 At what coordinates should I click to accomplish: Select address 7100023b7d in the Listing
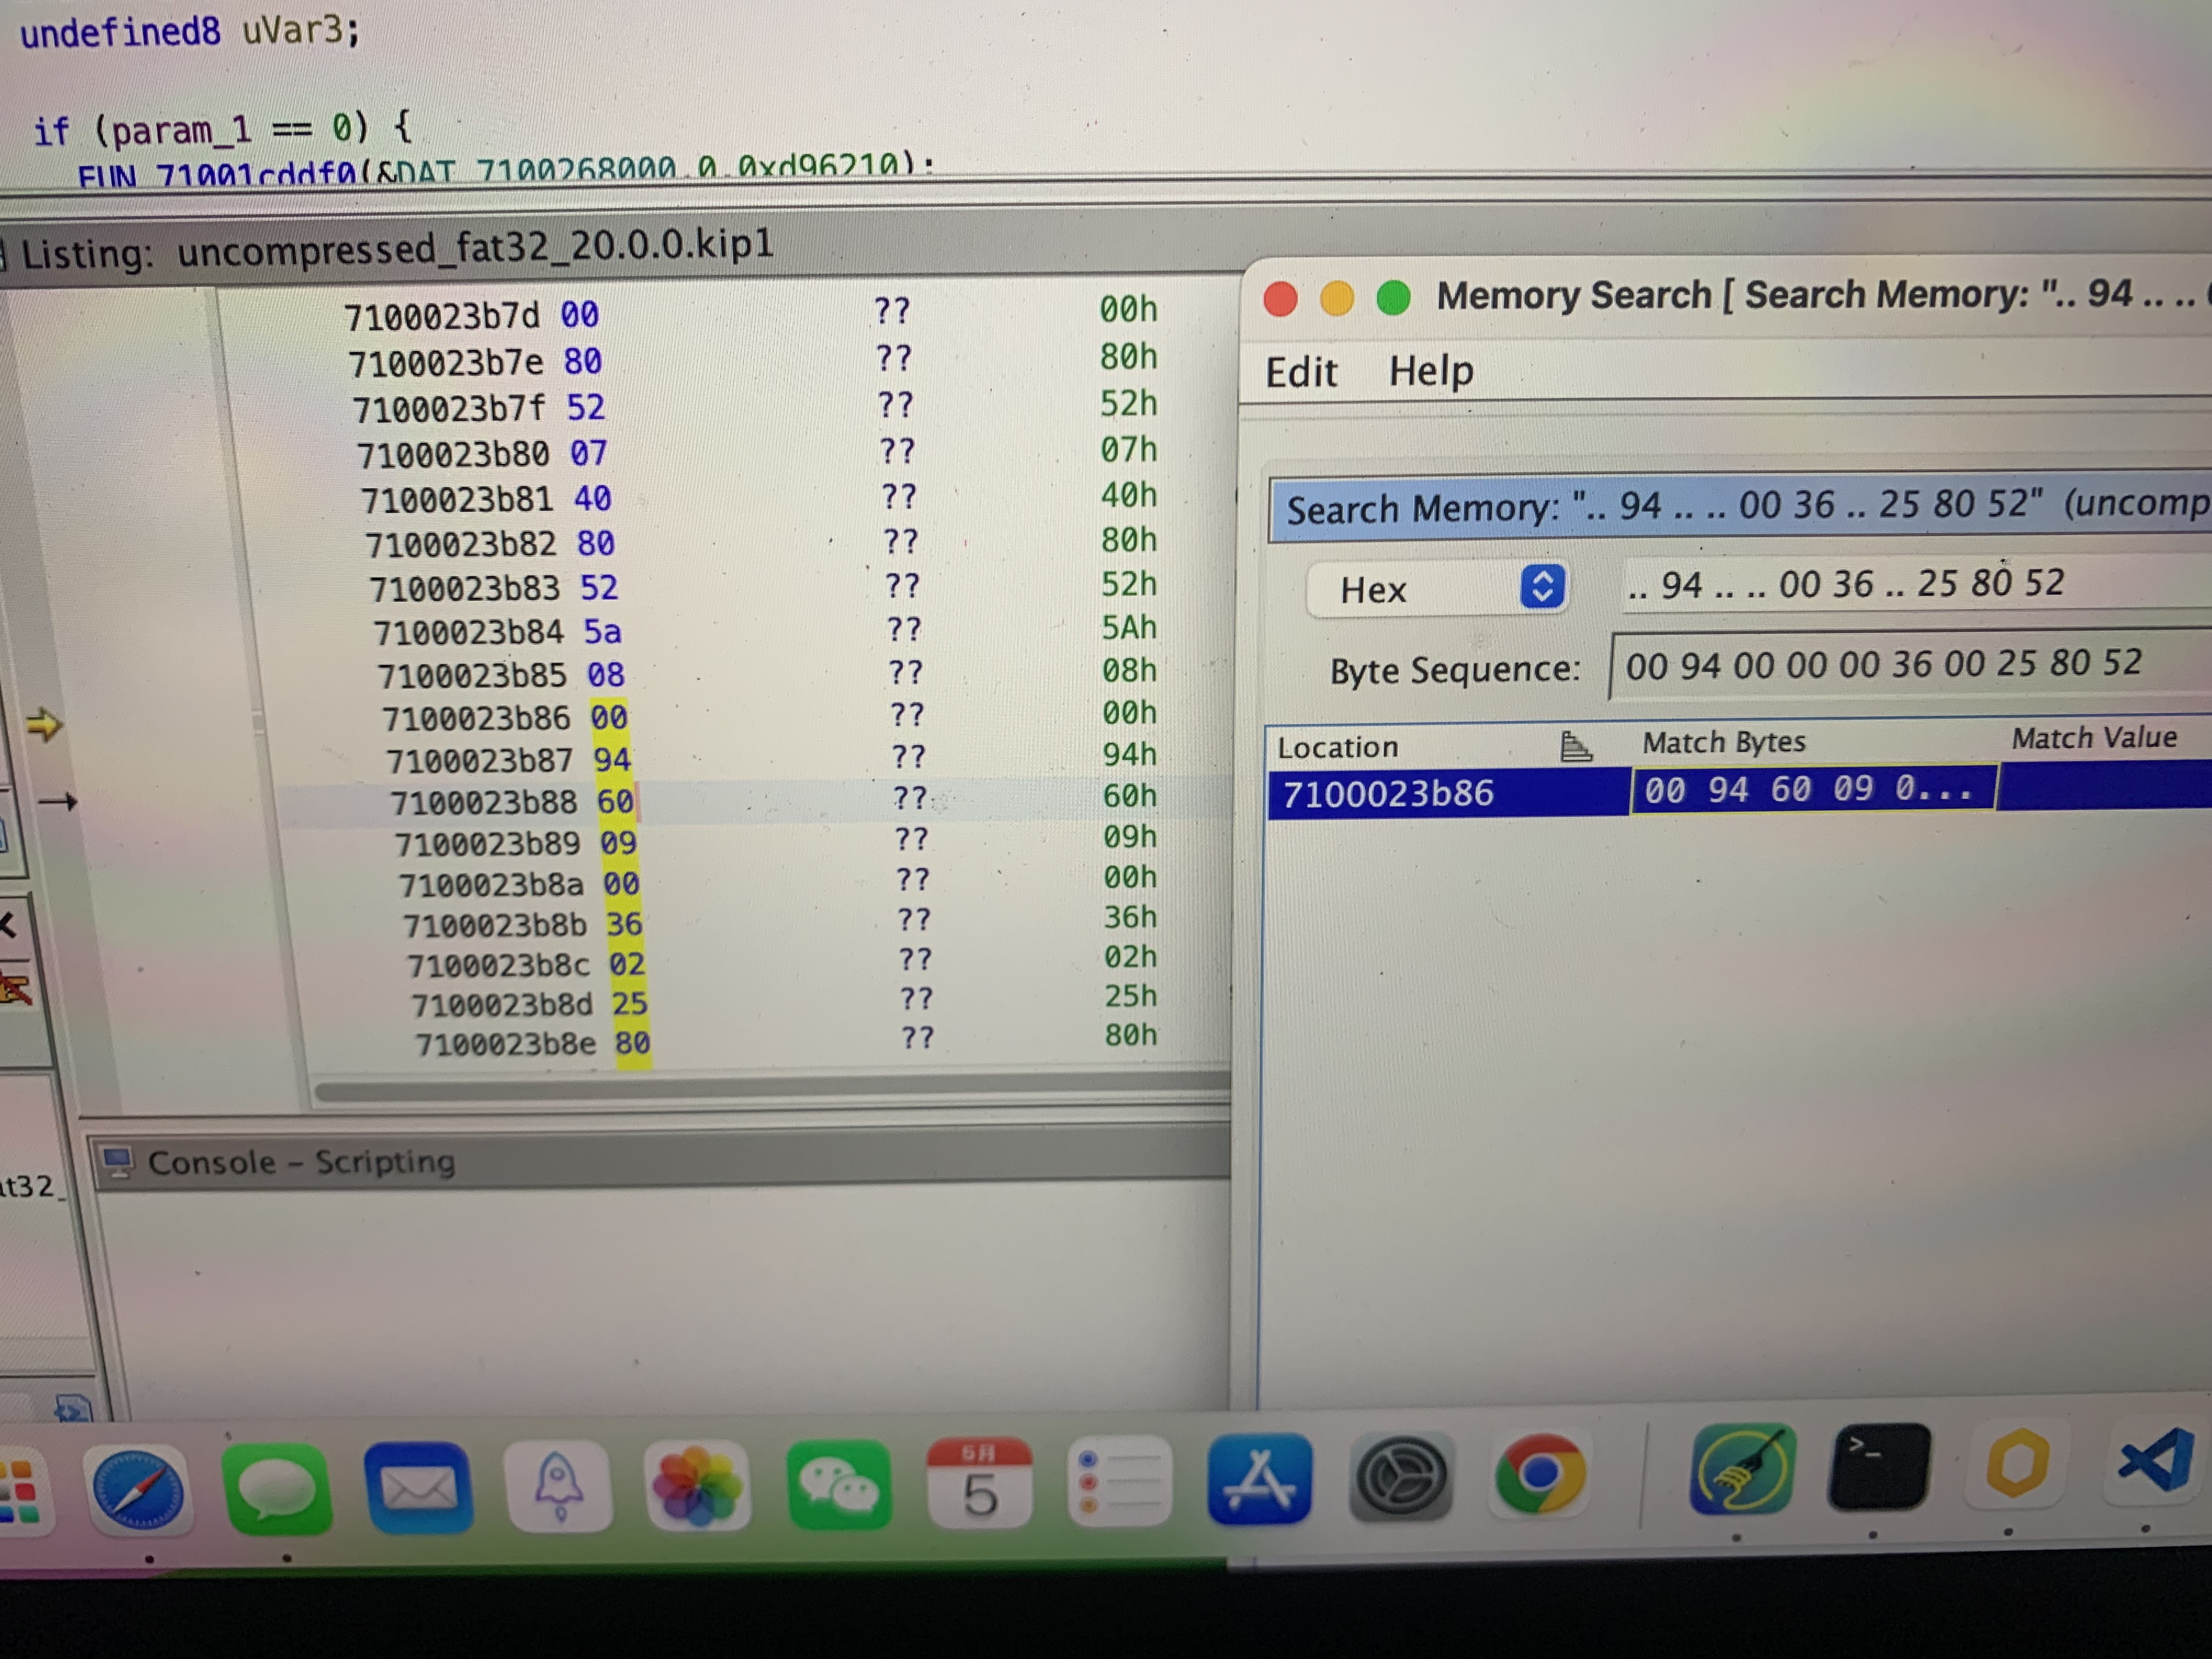[442, 316]
